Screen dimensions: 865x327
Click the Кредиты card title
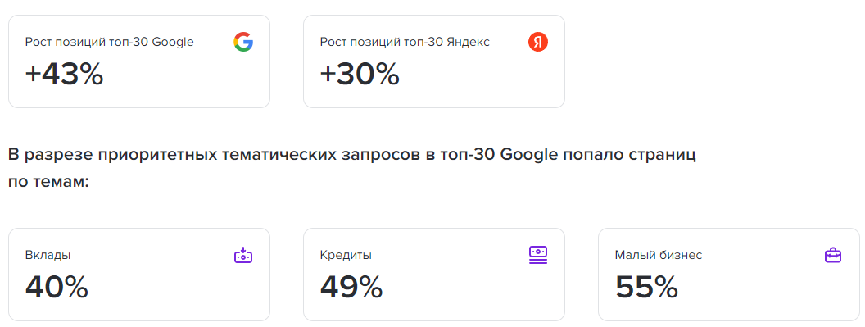pyautogui.click(x=346, y=255)
